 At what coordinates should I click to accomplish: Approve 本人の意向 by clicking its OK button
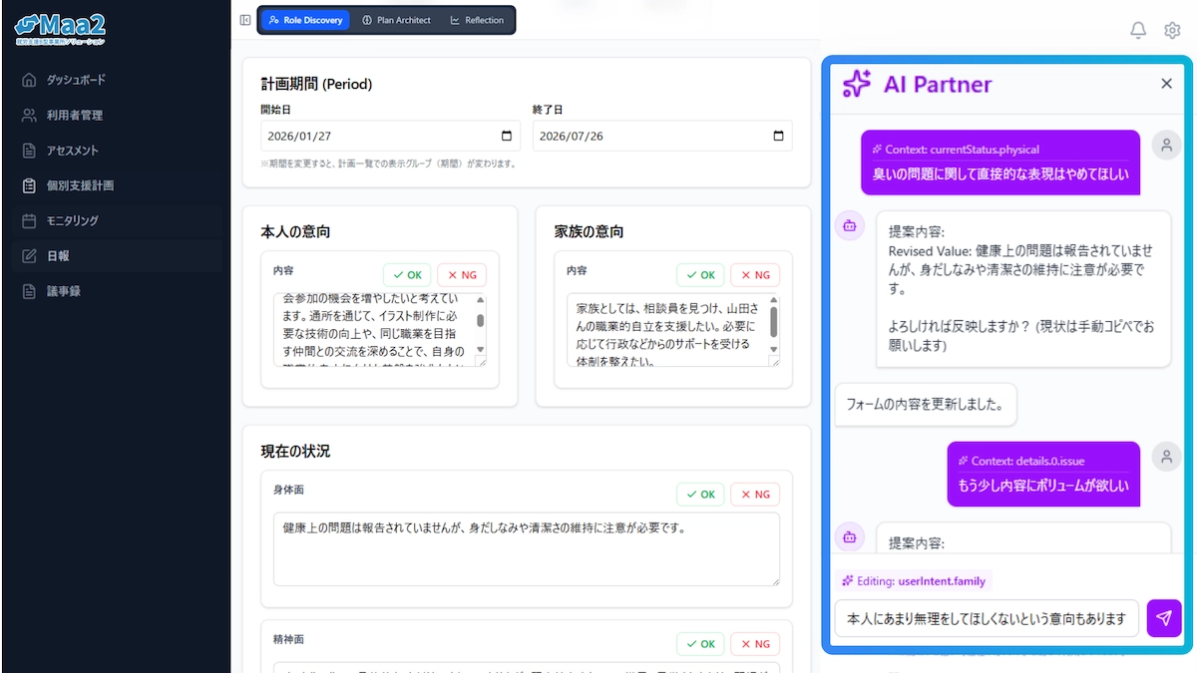point(407,274)
